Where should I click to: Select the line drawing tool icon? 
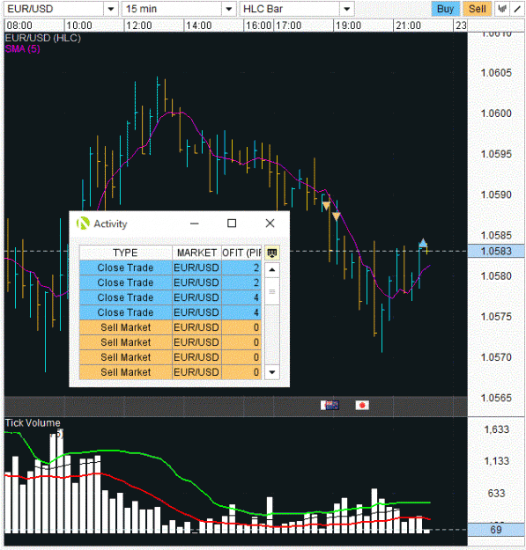517,9
